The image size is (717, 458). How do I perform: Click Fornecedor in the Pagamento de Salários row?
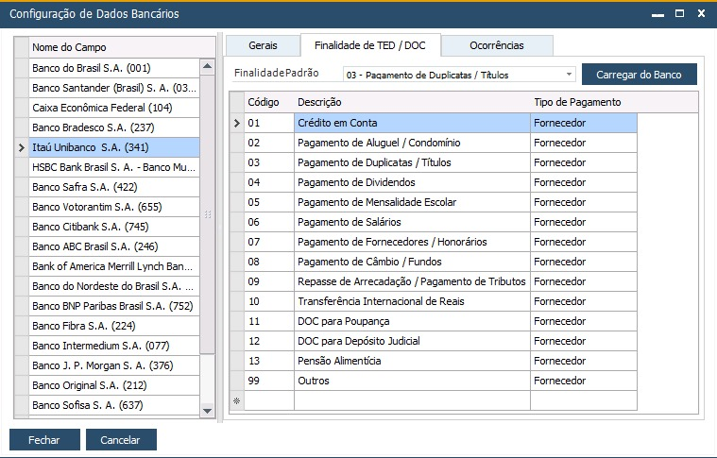(x=584, y=222)
